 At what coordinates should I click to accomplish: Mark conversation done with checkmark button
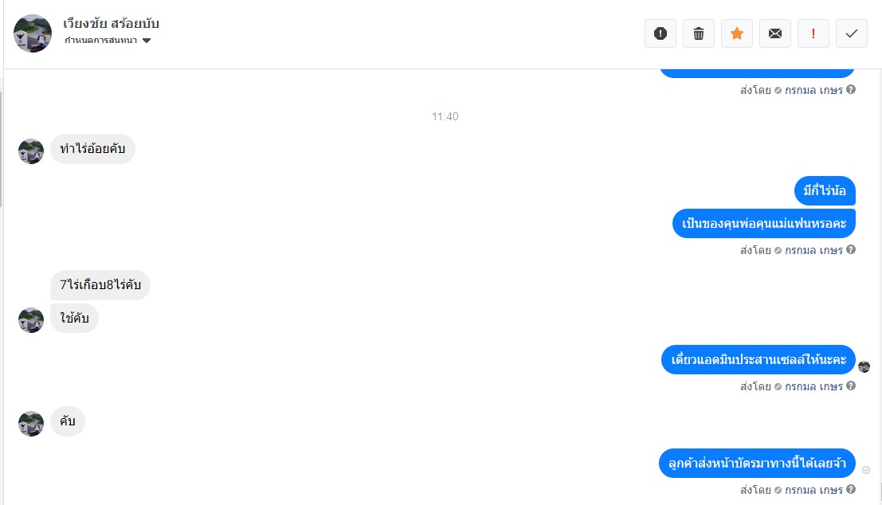coord(852,33)
